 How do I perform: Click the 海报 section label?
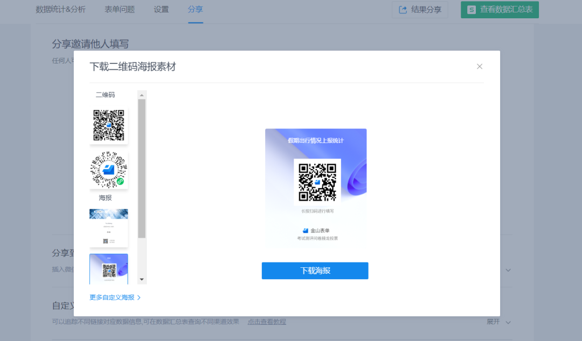(x=106, y=198)
